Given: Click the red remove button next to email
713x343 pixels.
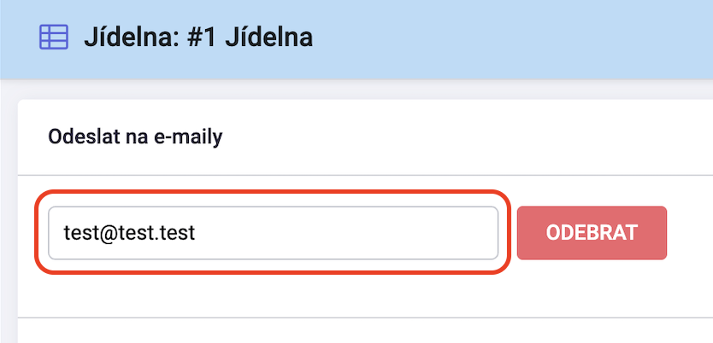Looking at the screenshot, I should point(592,233).
